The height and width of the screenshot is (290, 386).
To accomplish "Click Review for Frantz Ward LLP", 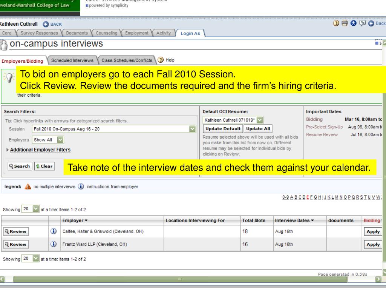I will 16,244.
